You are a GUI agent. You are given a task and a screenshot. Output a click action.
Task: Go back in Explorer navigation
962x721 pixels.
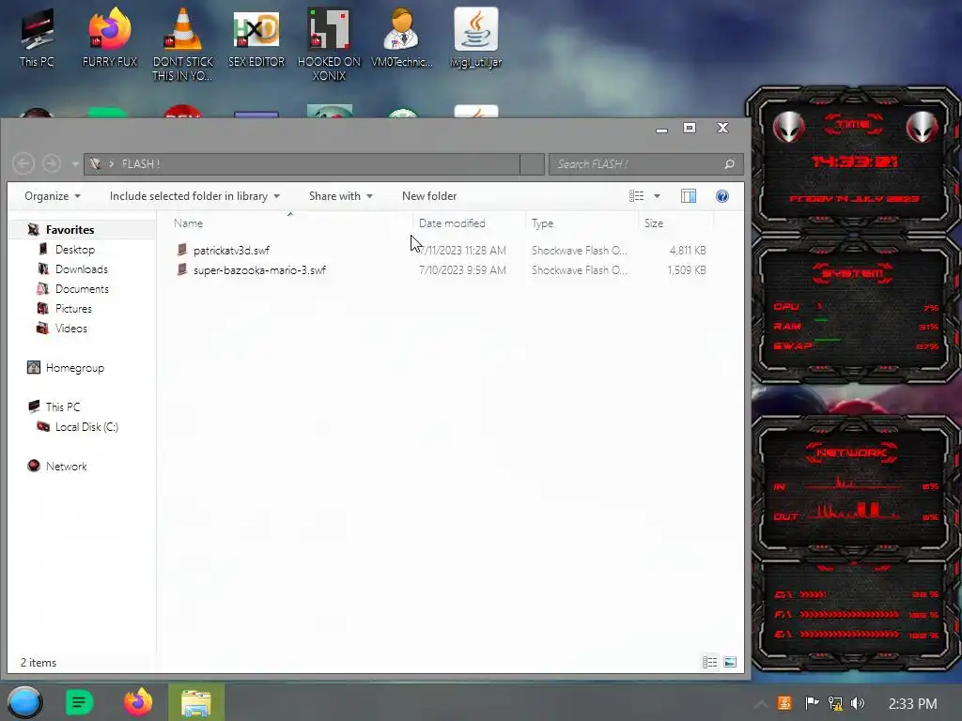point(23,163)
